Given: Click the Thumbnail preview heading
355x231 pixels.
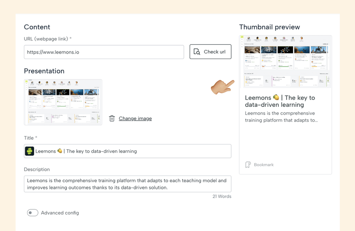Looking at the screenshot, I should pyautogui.click(x=269, y=27).
